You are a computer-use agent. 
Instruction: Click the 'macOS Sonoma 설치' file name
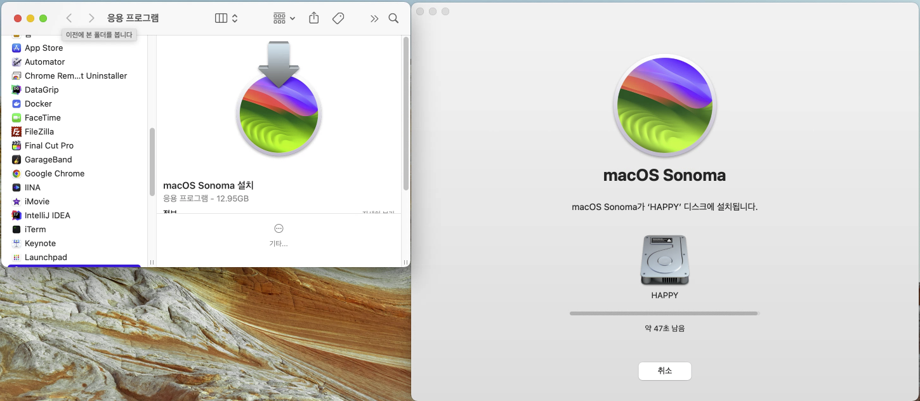(x=209, y=185)
